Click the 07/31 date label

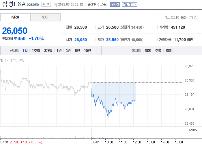[4, 142]
